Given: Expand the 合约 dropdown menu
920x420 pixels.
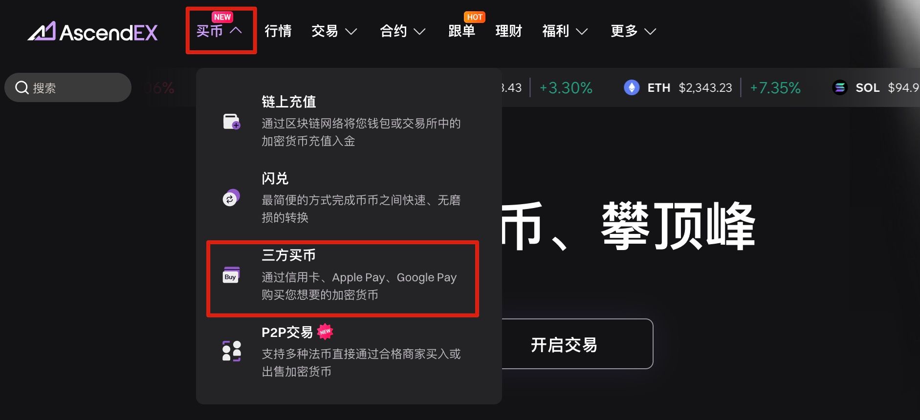Looking at the screenshot, I should pyautogui.click(x=403, y=31).
